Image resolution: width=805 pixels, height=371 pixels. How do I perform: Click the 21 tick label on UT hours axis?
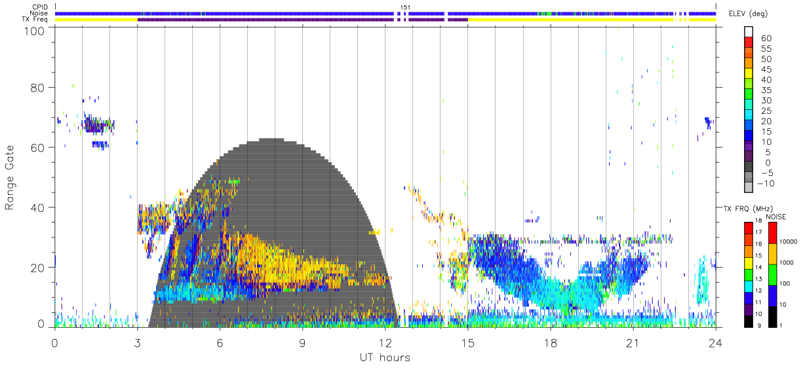click(633, 342)
